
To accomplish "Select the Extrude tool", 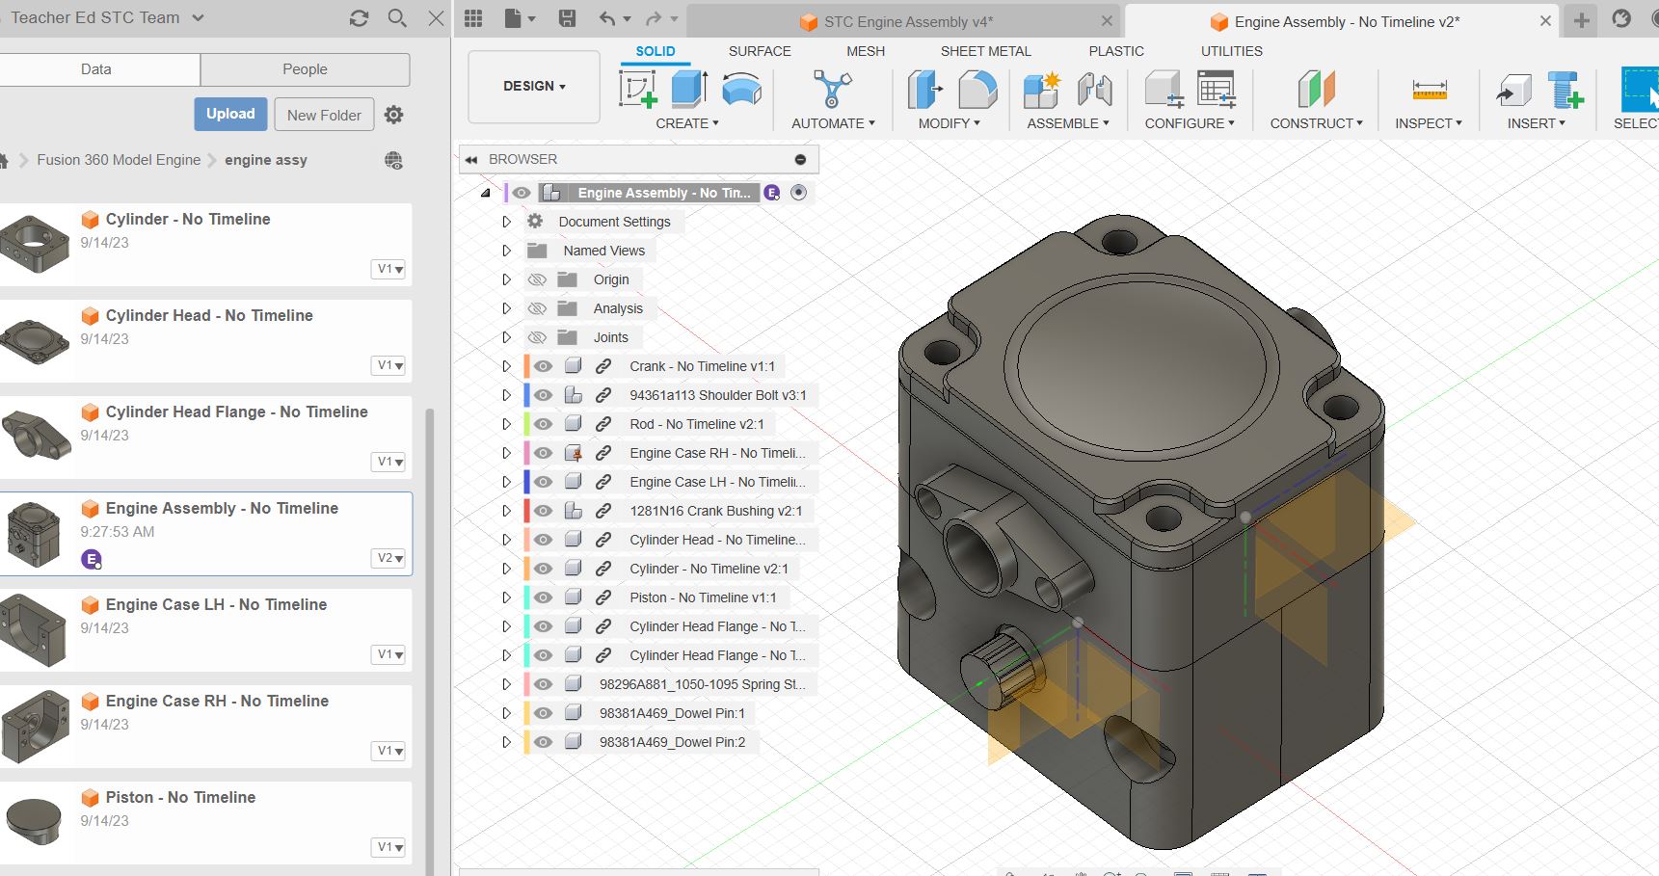I will click(x=687, y=88).
